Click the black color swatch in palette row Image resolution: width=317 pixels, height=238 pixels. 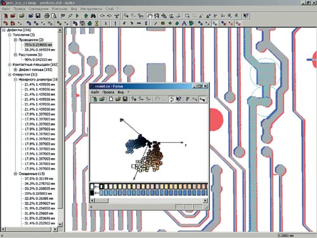click(92, 193)
